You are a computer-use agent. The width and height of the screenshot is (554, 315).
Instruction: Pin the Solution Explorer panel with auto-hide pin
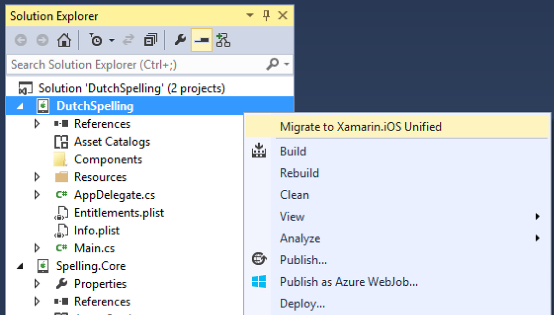266,16
